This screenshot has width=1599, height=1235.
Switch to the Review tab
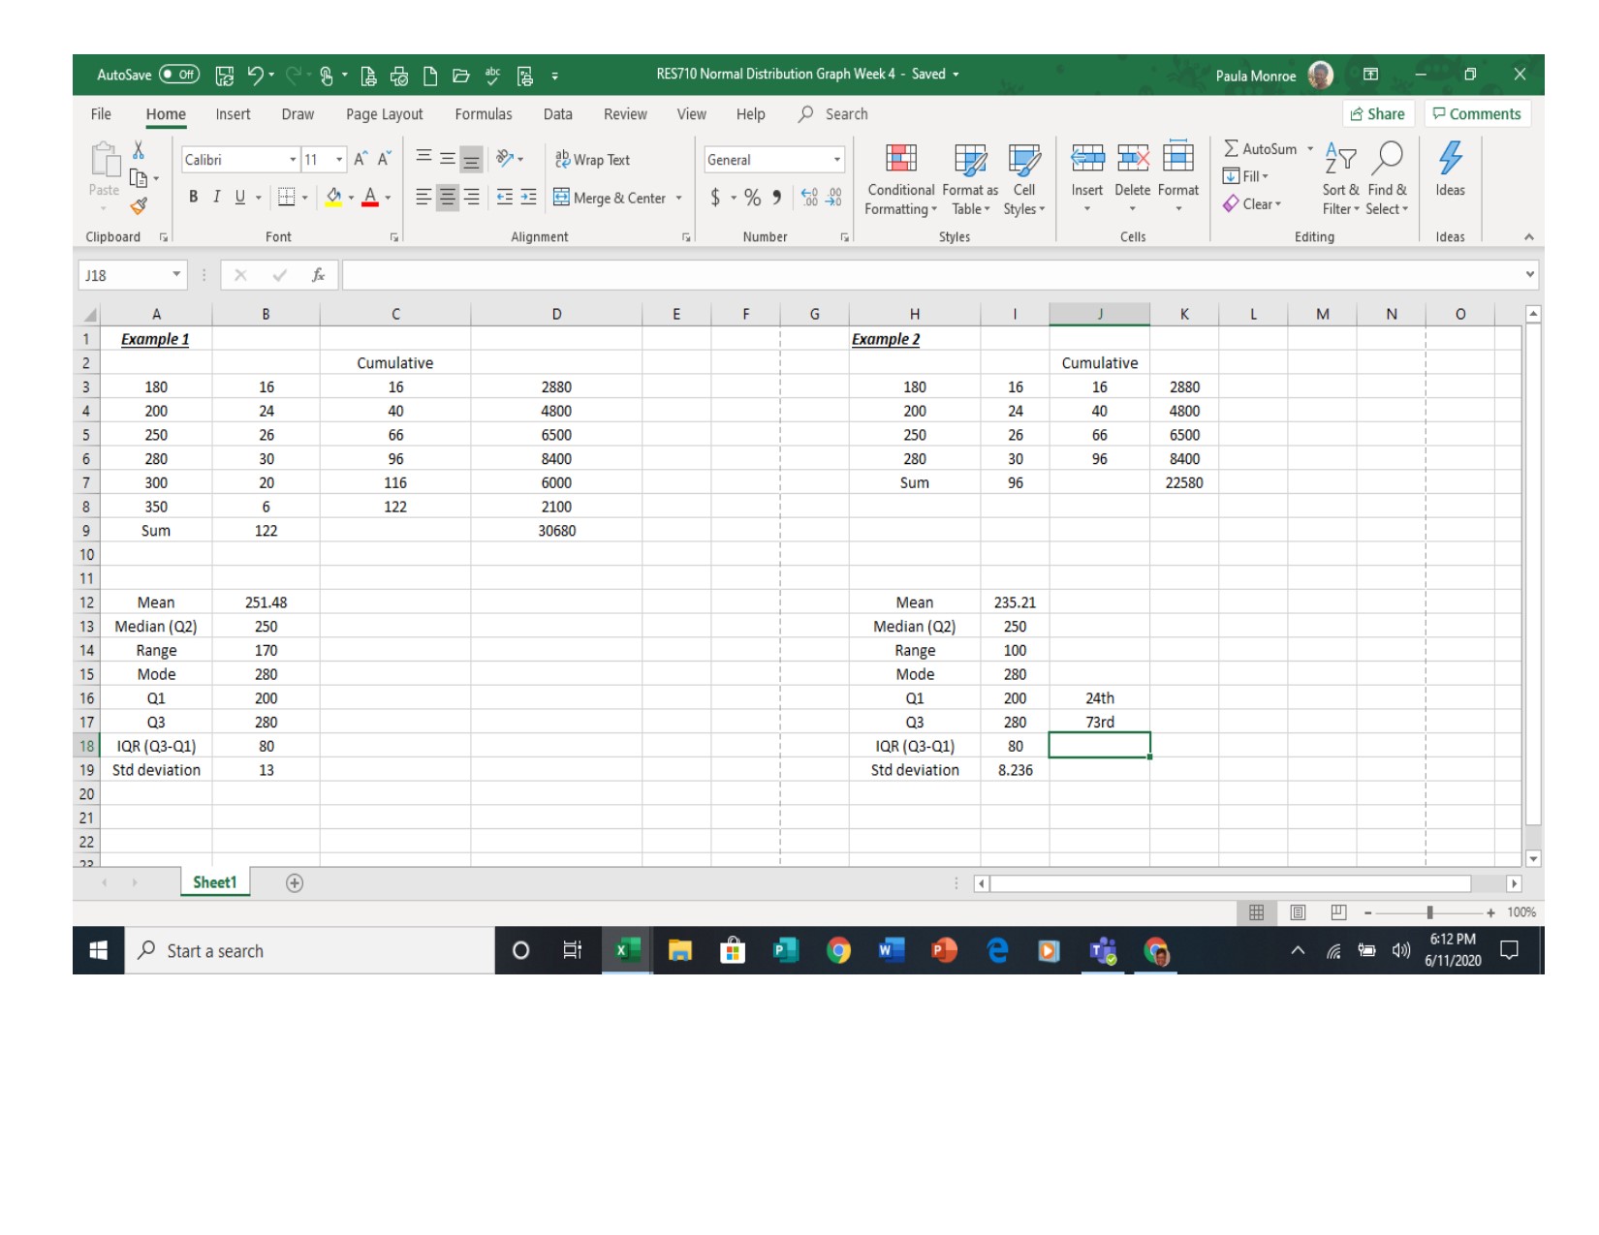[x=625, y=114]
